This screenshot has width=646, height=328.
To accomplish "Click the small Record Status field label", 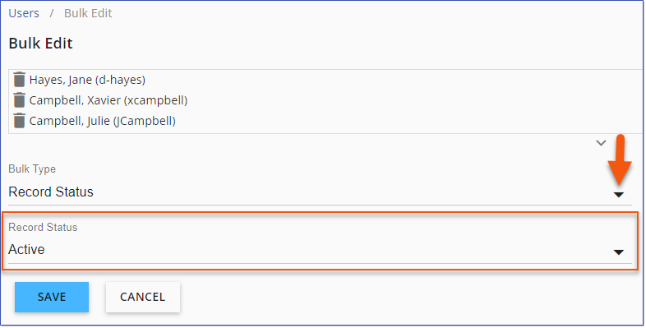I will 43,228.
